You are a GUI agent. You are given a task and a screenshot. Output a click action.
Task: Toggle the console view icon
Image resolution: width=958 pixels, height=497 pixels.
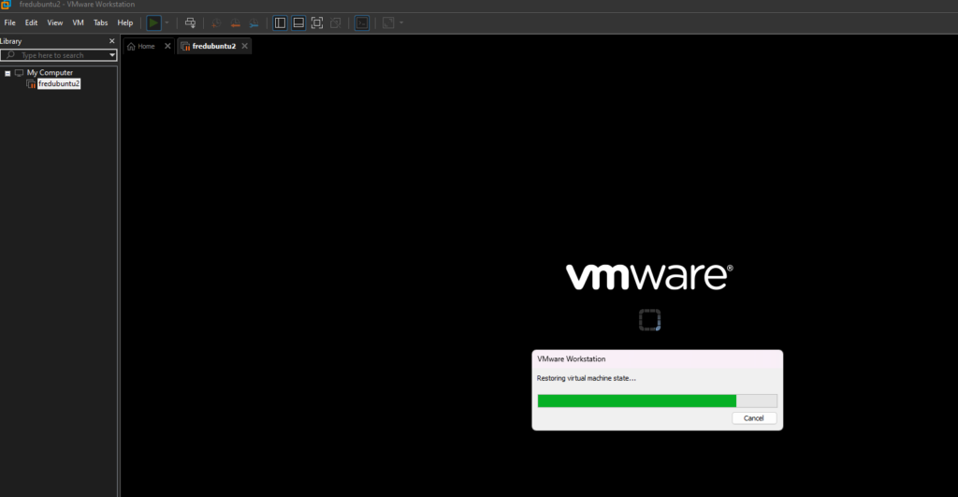[x=362, y=23]
